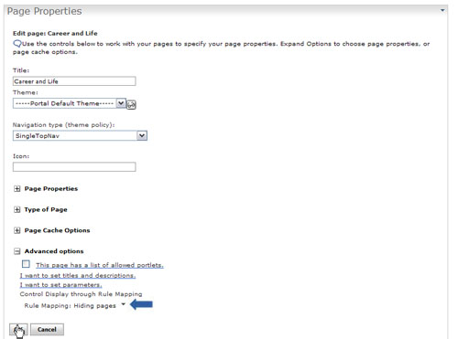Screen dimensions: 458x339
Task: Click the Advanced options section label
Action: (x=54, y=251)
